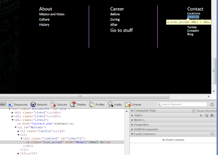Open the Career heading link
This screenshot has width=218, height=155.
[x=117, y=9]
